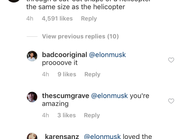Open karensanz username link
Image resolution: width=185 pixels, height=139 pixels.
[62, 137]
